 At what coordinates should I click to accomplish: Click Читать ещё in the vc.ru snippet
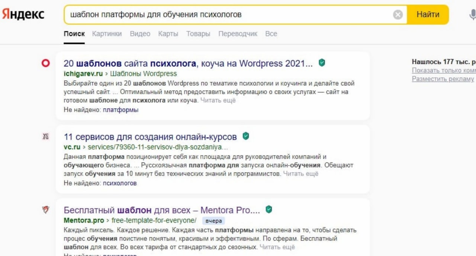click(301, 174)
